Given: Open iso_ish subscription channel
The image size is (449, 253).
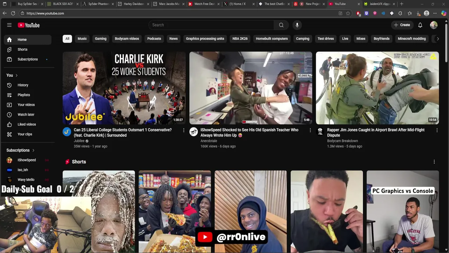Looking at the screenshot, I should [28, 170].
